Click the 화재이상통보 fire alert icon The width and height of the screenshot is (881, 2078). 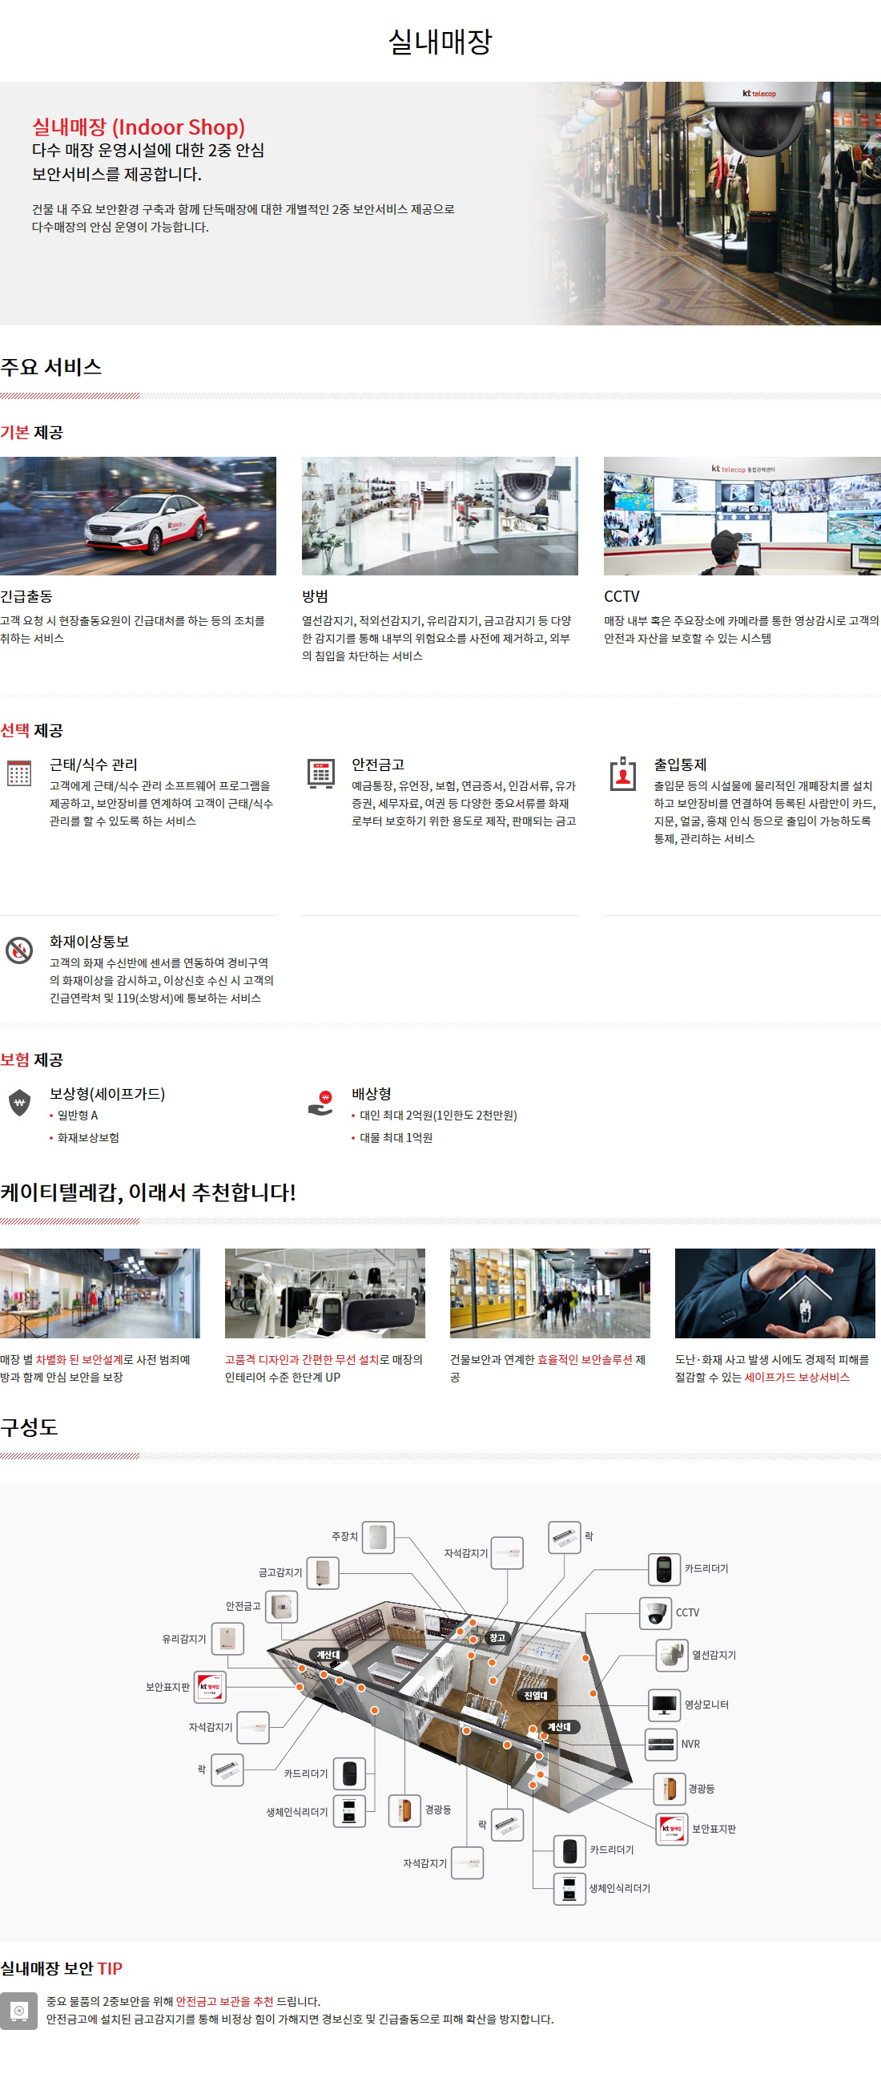[x=19, y=950]
